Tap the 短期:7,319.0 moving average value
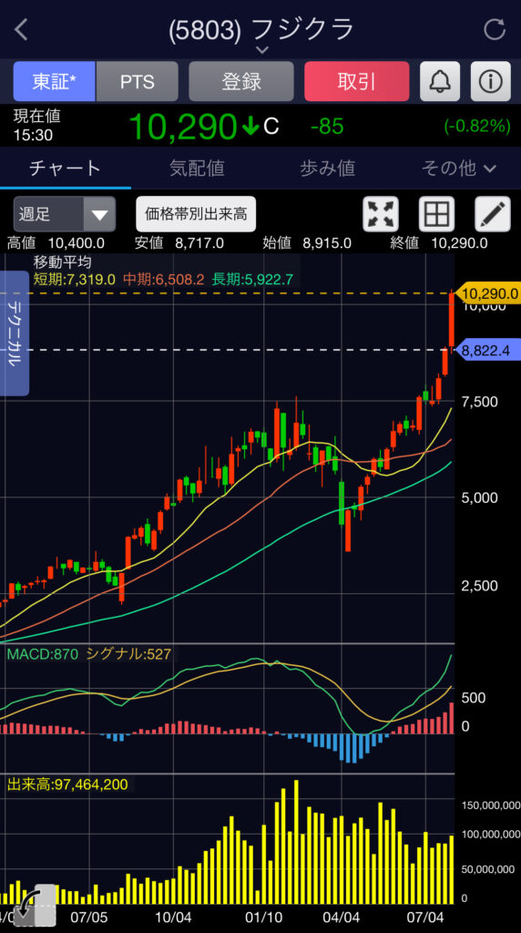This screenshot has width=521, height=933. pyautogui.click(x=74, y=279)
